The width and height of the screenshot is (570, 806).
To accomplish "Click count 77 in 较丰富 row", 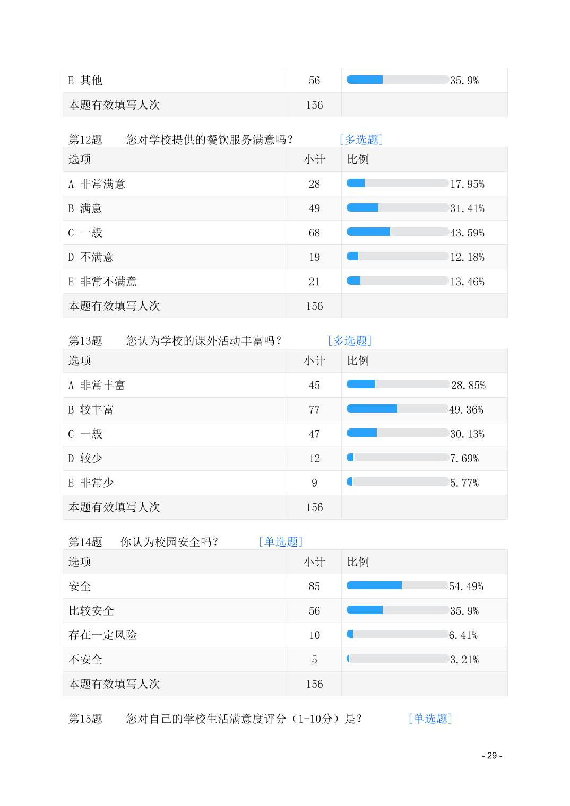I will 314,410.
